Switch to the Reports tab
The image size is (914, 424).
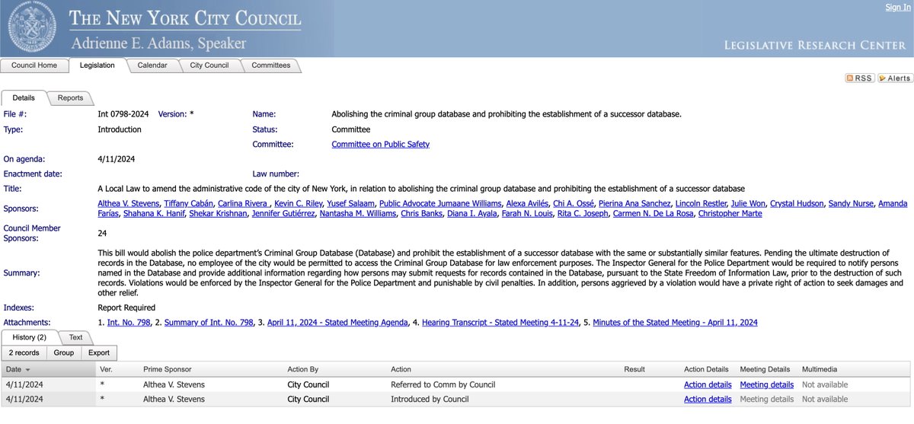71,98
